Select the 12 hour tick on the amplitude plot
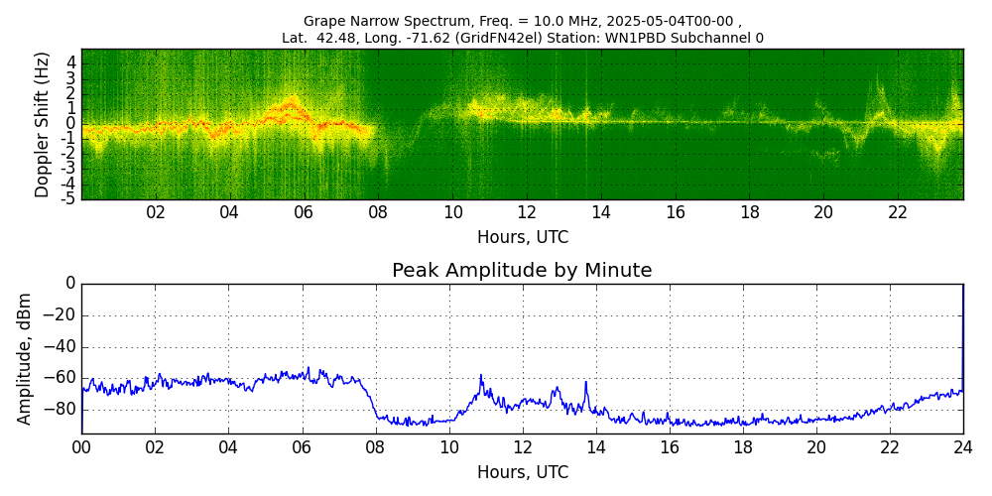The width and height of the screenshot is (992, 496). point(523,446)
